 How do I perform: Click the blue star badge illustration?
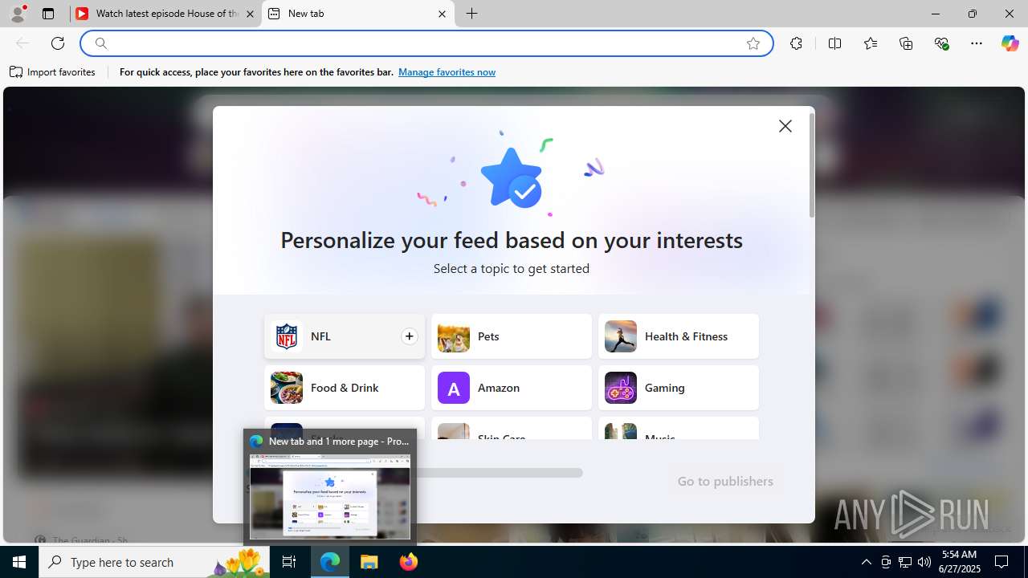click(512, 177)
